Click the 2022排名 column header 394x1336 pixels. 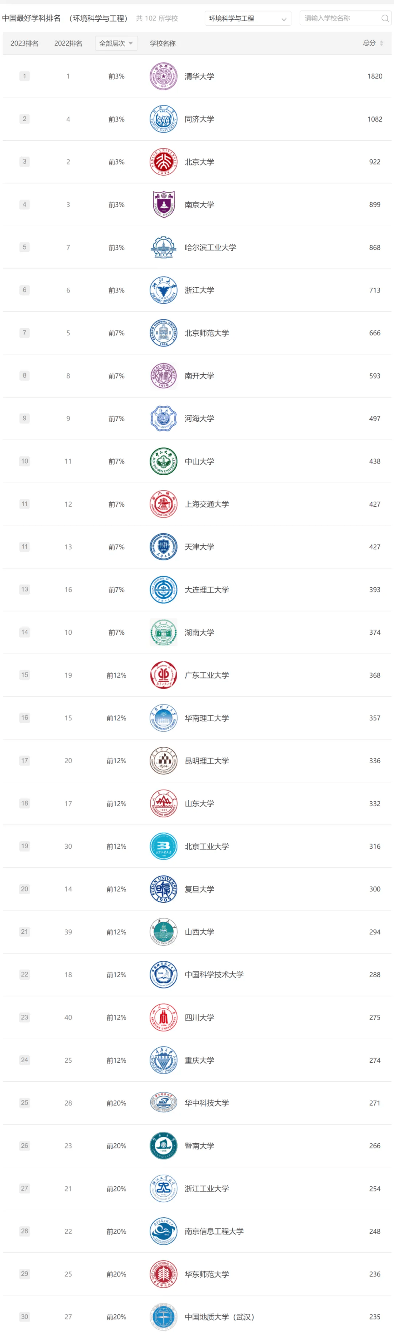[68, 43]
